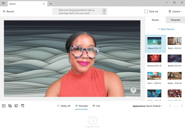The width and height of the screenshot is (185, 135).
Task: Open the slide navigation ellipsis menu
Action: click(x=176, y=106)
